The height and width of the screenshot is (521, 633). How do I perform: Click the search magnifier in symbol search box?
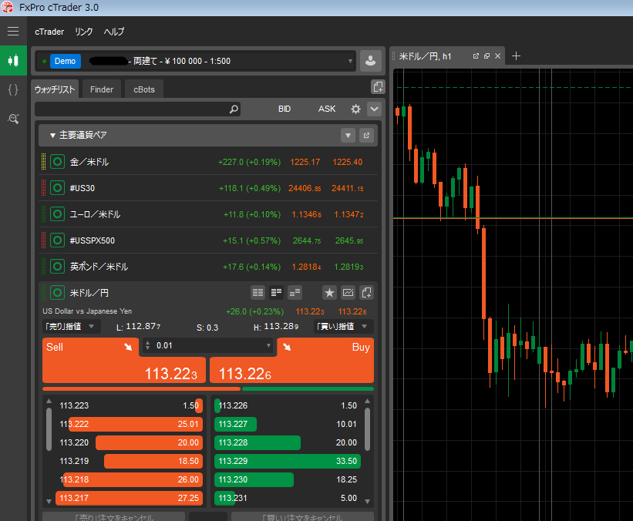(234, 109)
